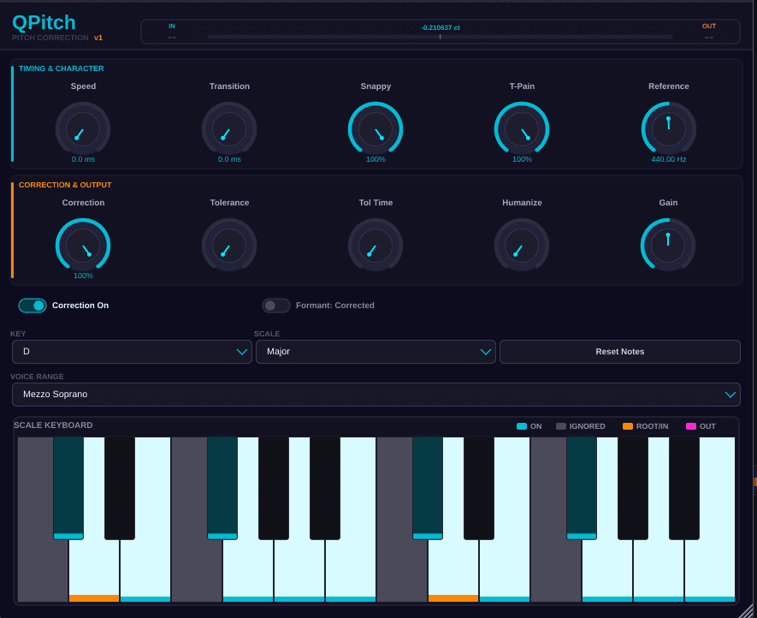The width and height of the screenshot is (757, 618).
Task: Click the Reset Notes button
Action: [620, 352]
